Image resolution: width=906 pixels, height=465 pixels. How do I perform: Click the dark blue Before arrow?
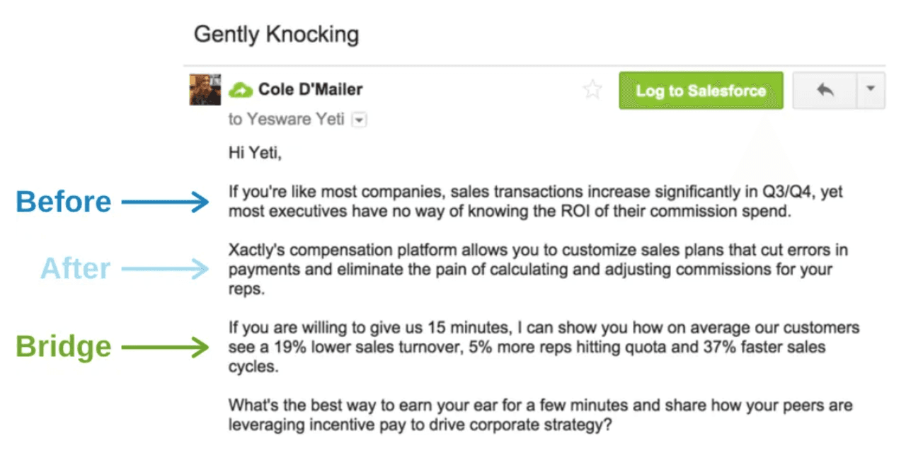[166, 202]
